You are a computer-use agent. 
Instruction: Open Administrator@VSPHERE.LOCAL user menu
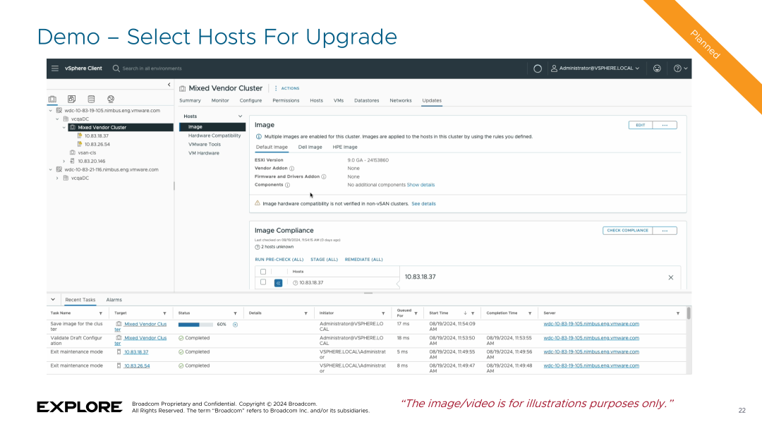595,68
